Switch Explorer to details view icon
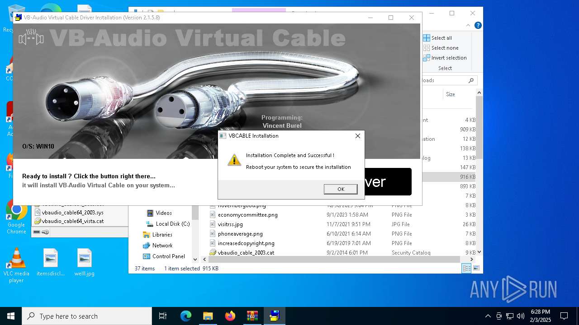This screenshot has height=325, width=579. click(x=466, y=269)
